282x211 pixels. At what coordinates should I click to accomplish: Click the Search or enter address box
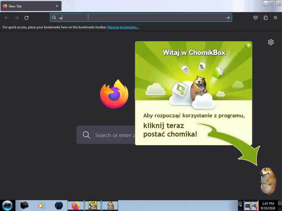click(106, 135)
